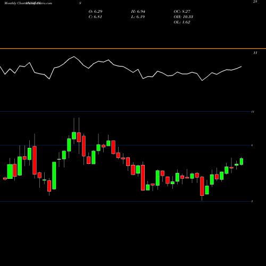Click the price axis label 11 beside candlesticks
The height and width of the screenshot is (266, 266).
(x=253, y=112)
